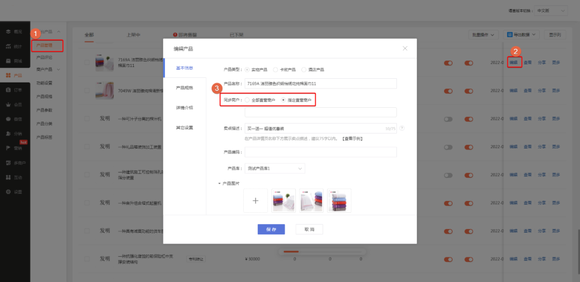Viewport: 580px width, 282px height.
Task: Tick the checkbox for the 7169A towel row
Action: (x=87, y=62)
